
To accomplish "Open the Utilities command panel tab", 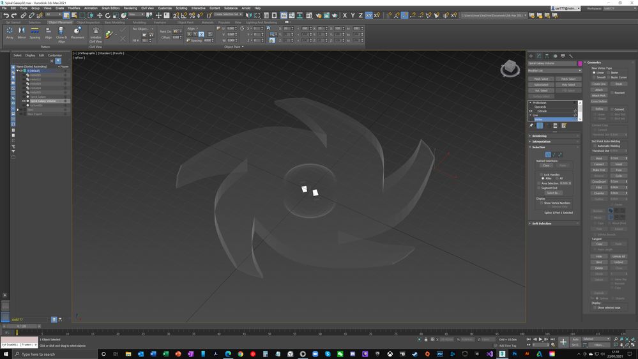I will (x=571, y=56).
